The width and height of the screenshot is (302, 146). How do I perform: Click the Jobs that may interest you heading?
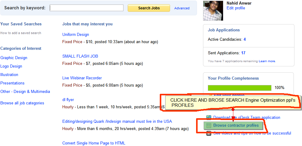pos(87,24)
